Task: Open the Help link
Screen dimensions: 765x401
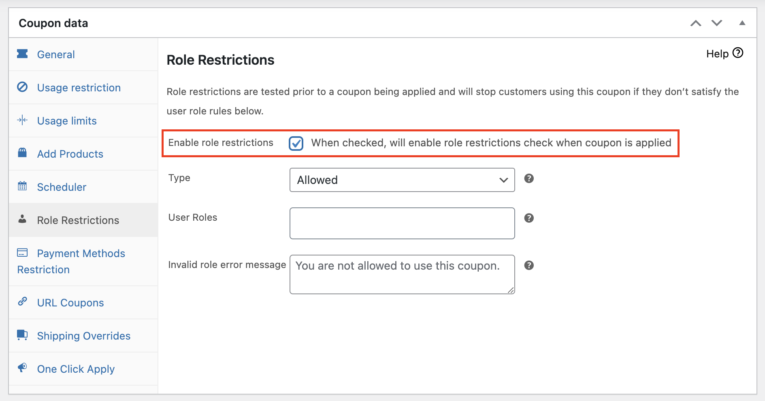Action: point(725,54)
